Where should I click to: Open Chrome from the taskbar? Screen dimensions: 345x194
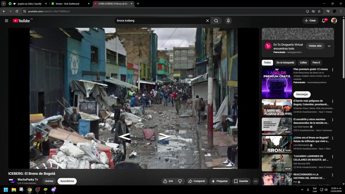30,190
